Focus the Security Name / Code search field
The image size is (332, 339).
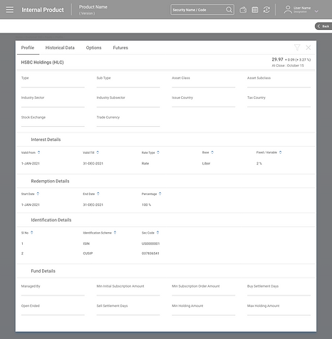[x=199, y=10]
